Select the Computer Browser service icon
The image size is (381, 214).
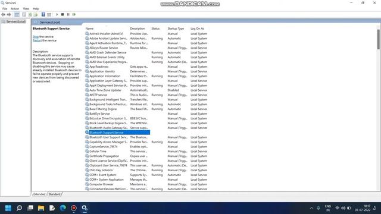[x=87, y=184]
